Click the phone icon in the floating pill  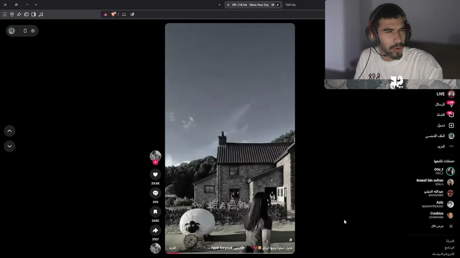coord(25,31)
